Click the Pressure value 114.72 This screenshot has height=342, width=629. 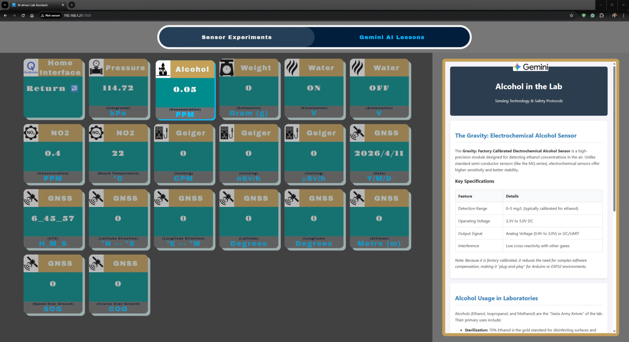118,88
